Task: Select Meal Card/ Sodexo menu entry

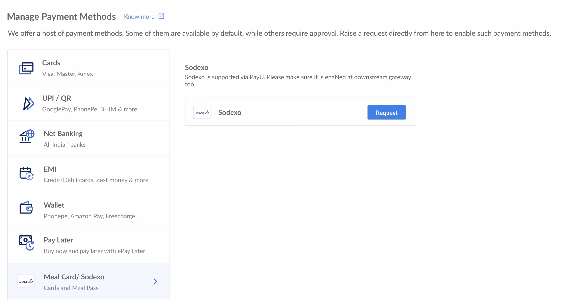Action: point(88,281)
